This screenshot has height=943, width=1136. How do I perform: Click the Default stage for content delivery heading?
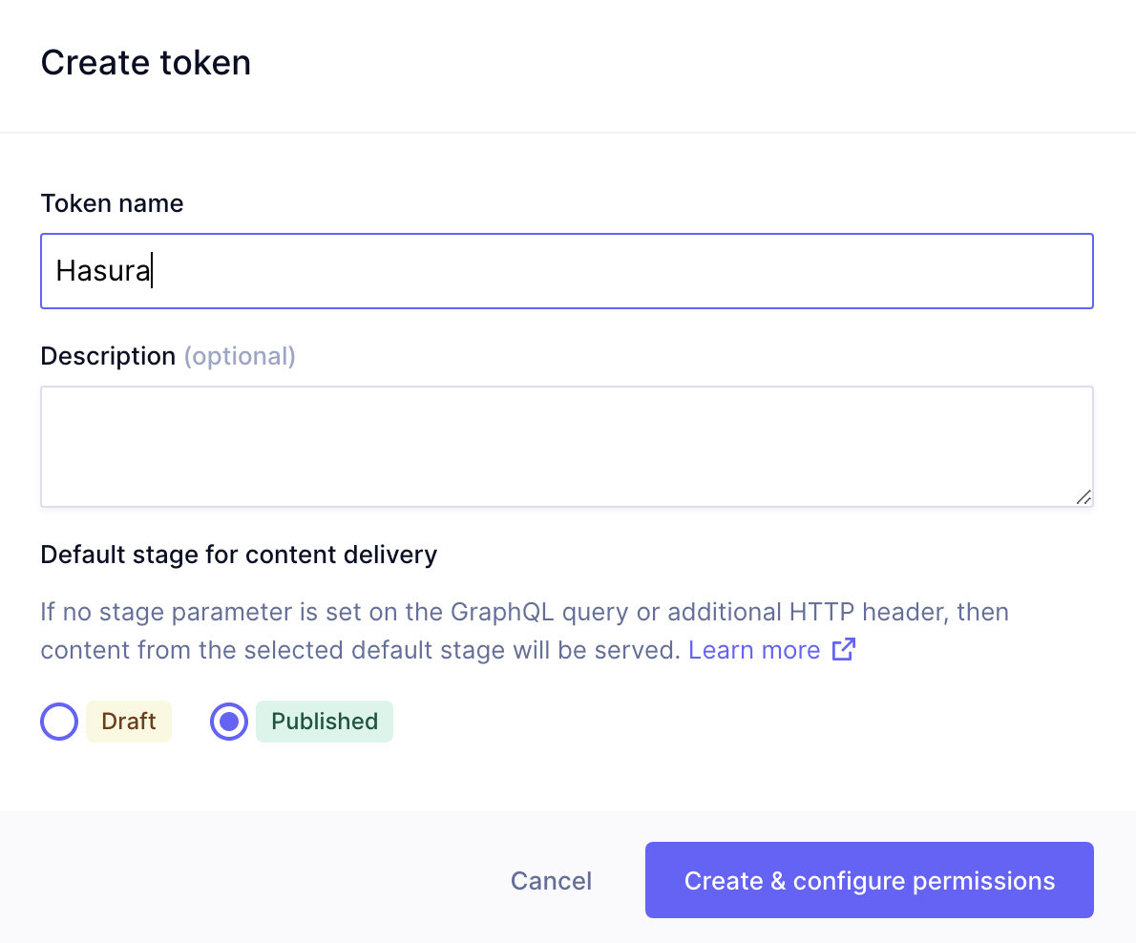(239, 555)
